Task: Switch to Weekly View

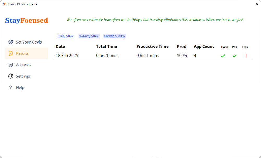Action: [x=89, y=36]
